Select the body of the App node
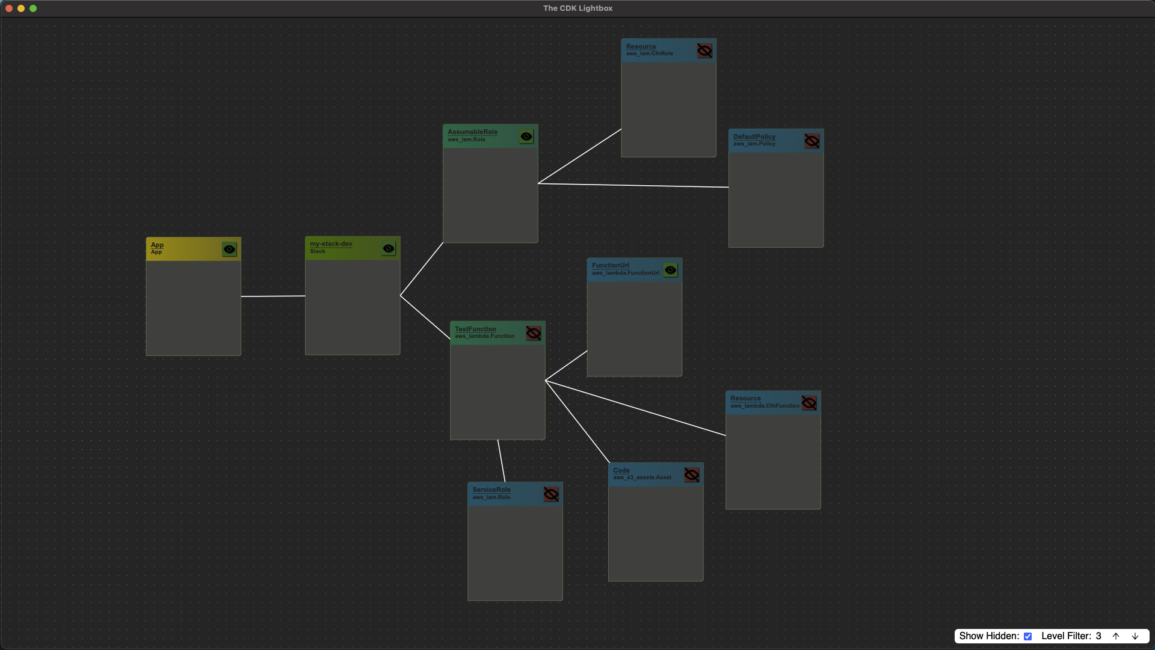Image resolution: width=1155 pixels, height=650 pixels. coord(193,308)
